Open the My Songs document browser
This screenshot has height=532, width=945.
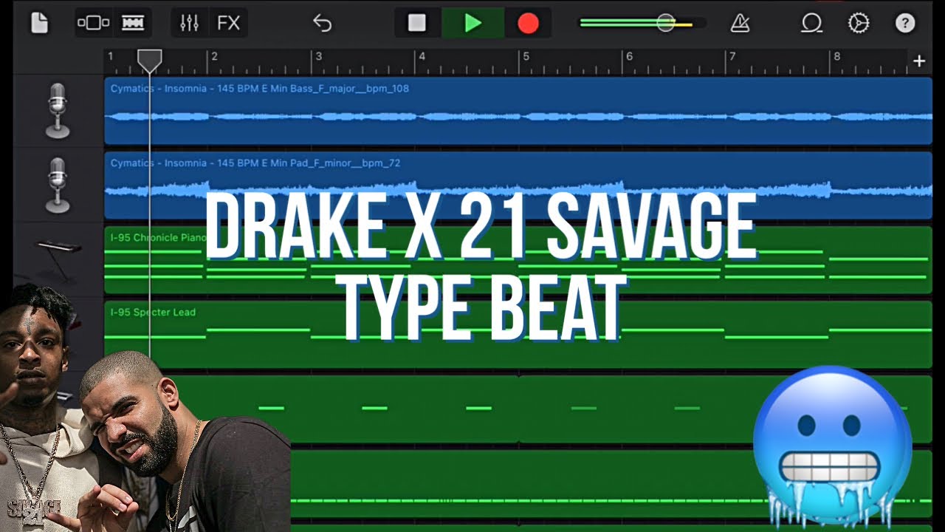click(39, 23)
